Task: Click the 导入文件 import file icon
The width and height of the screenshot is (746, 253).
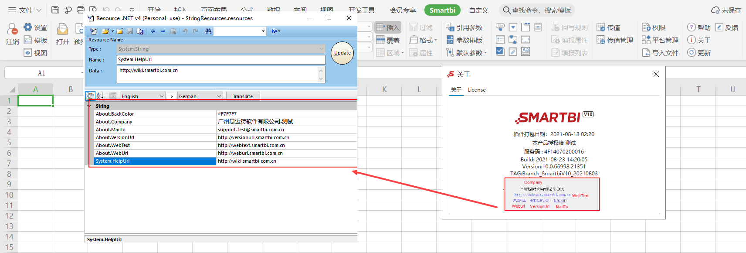Action: (x=646, y=53)
